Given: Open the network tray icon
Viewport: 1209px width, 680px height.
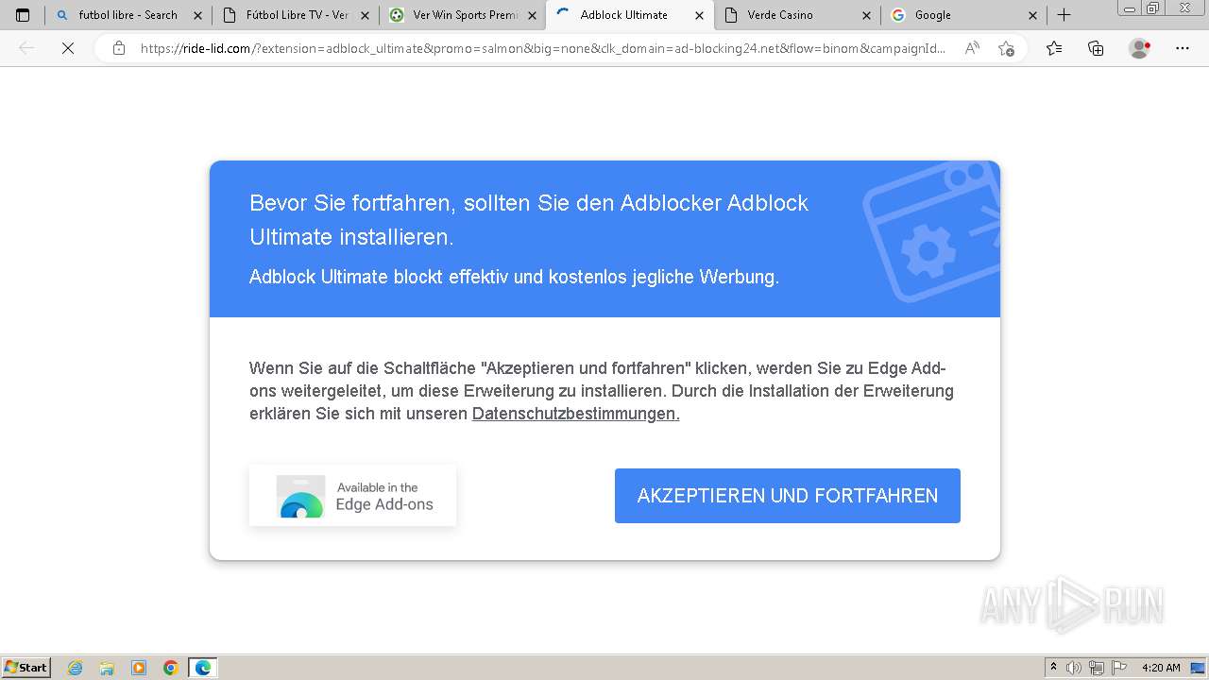Looking at the screenshot, I should tap(1097, 668).
